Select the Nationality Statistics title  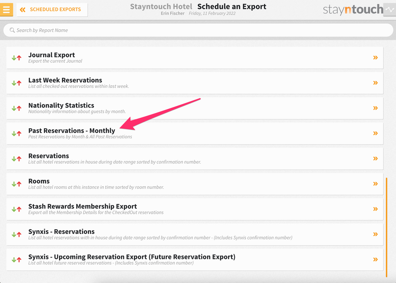pyautogui.click(x=61, y=105)
